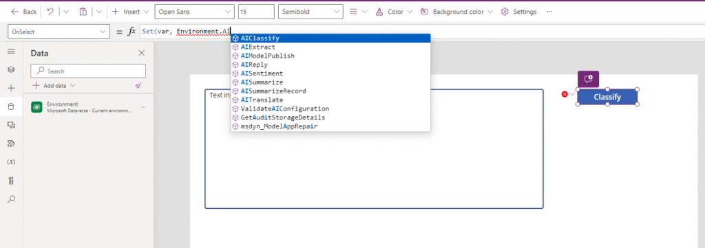Open the Insert menu
Viewport: 705px width, 248px height.
(130, 12)
